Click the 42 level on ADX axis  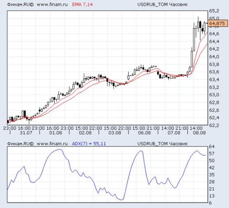[212, 167]
